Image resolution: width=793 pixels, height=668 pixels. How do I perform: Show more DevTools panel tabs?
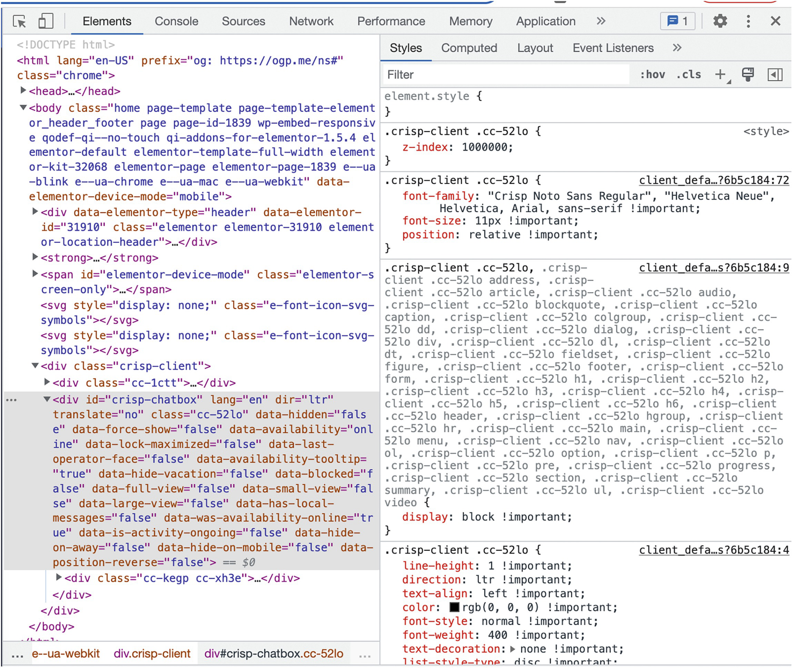[x=601, y=21]
